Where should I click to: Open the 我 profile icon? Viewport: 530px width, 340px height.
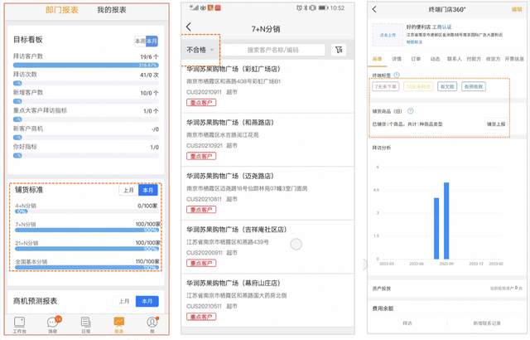click(151, 323)
